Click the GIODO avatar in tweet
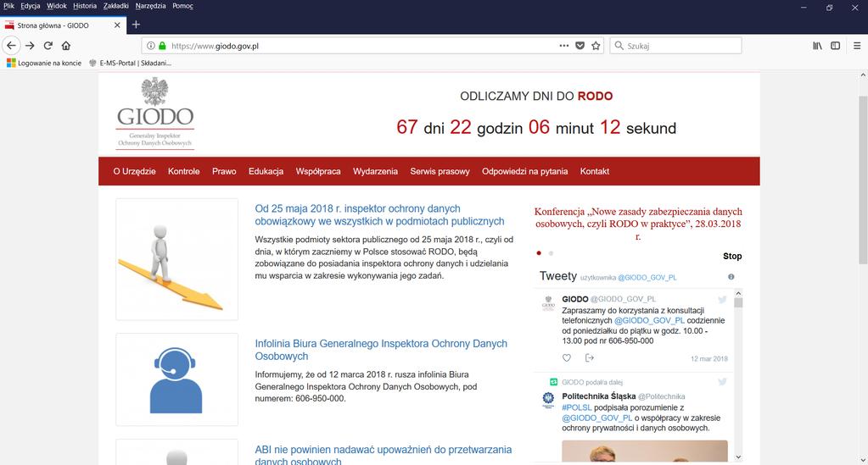This screenshot has height=465, width=868. (x=548, y=302)
